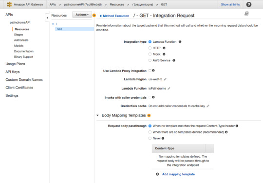263x183 pixels.
Task: Collapse the left navigation panel arrow
Action: click(x=47, y=18)
